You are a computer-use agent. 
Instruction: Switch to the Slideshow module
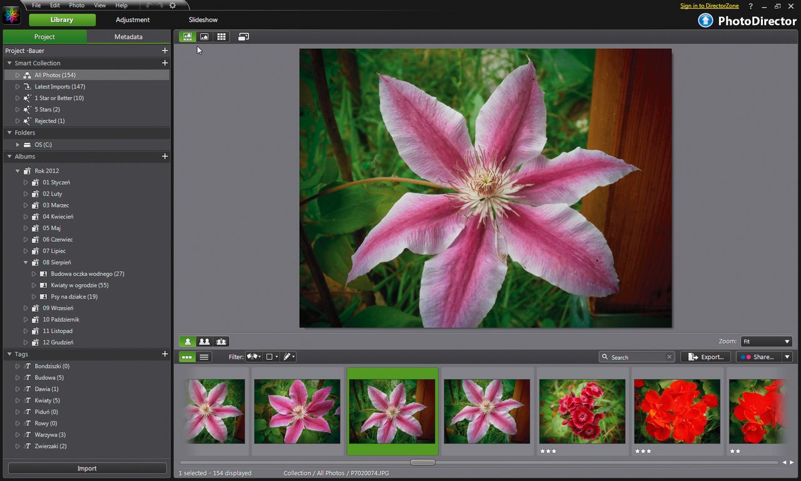pyautogui.click(x=203, y=20)
